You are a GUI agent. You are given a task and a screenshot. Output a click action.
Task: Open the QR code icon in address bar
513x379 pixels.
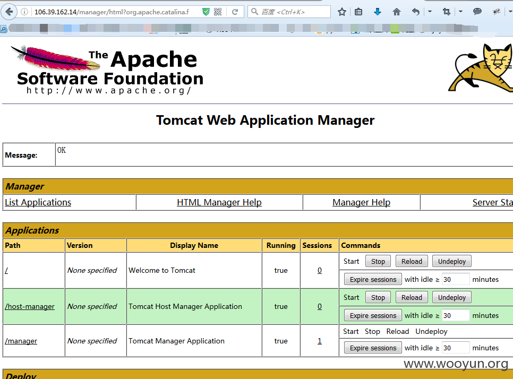point(218,12)
